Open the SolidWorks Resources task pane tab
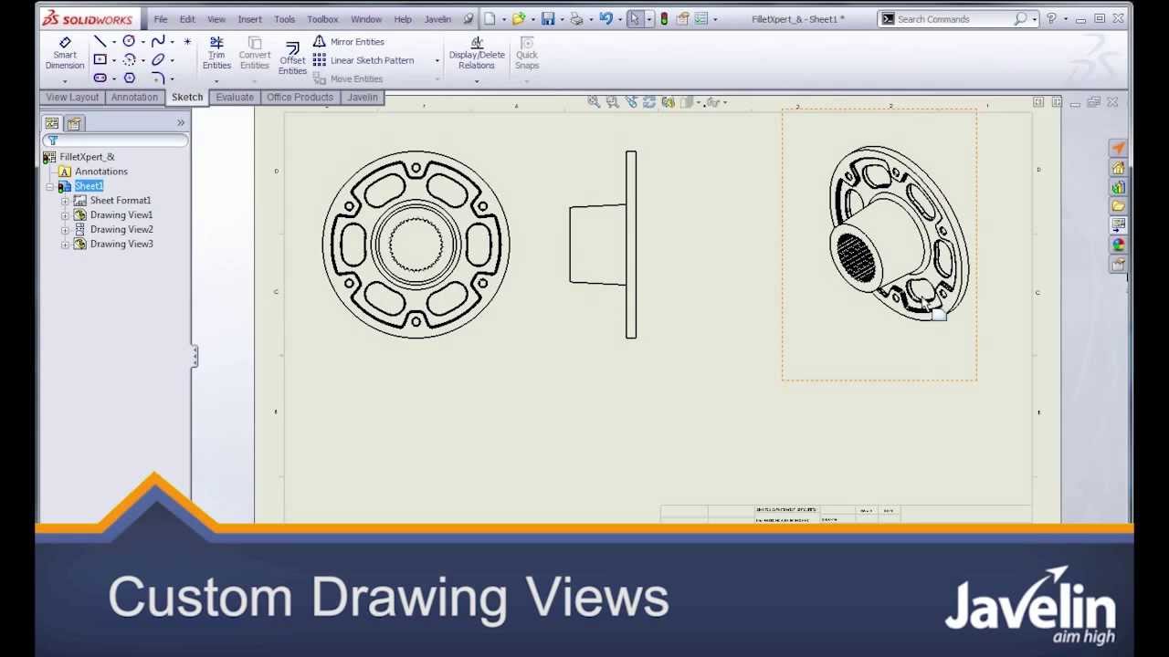 pos(1118,168)
